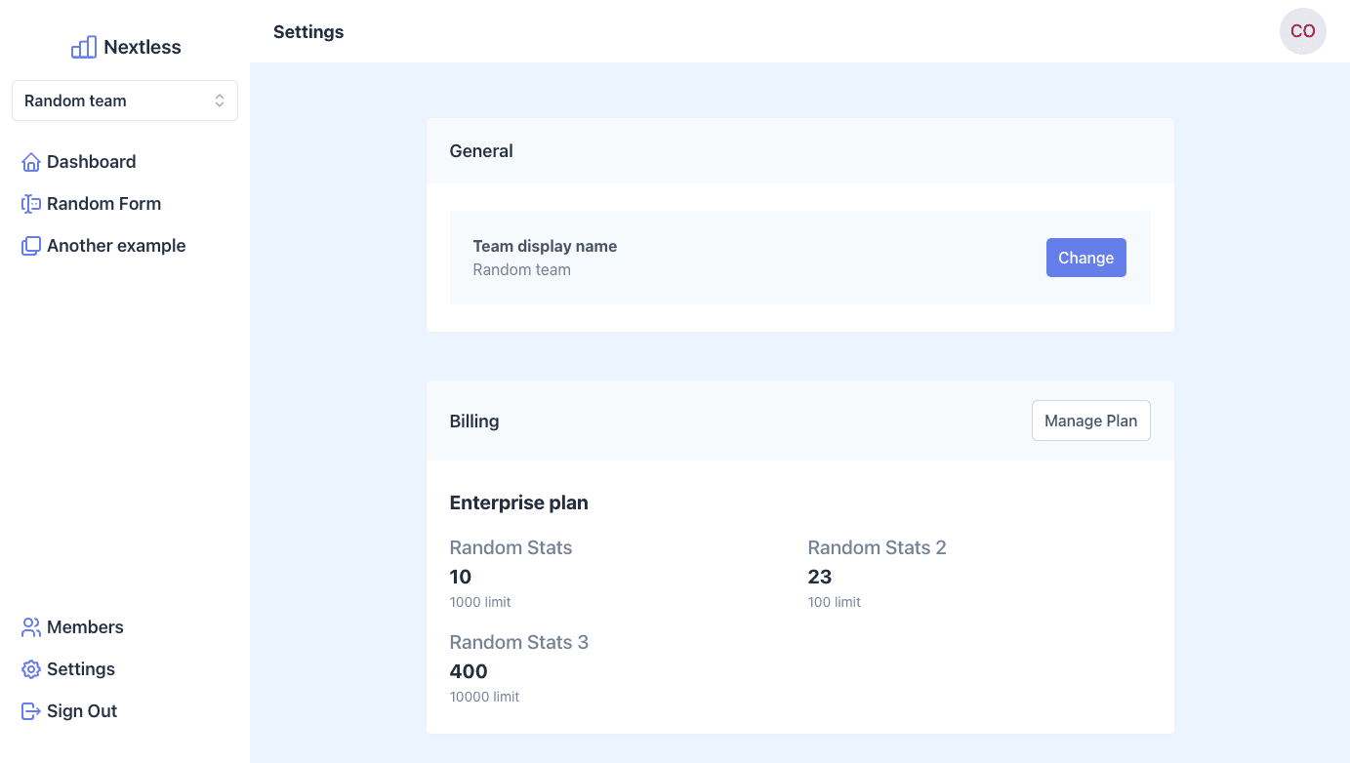
Task: Select the Random Form input icon
Action: point(30,203)
